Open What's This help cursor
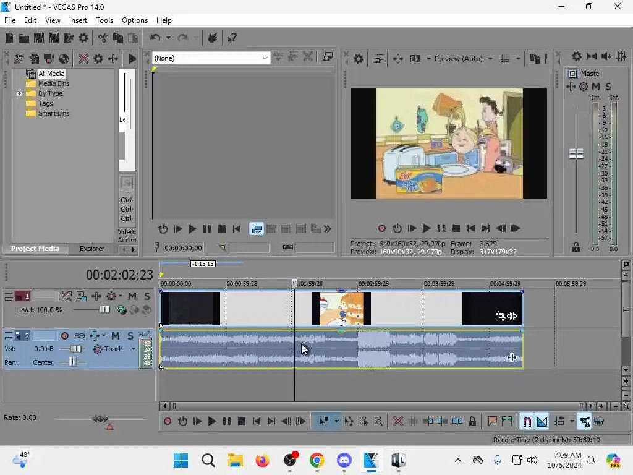This screenshot has height=475, width=633. [x=232, y=38]
